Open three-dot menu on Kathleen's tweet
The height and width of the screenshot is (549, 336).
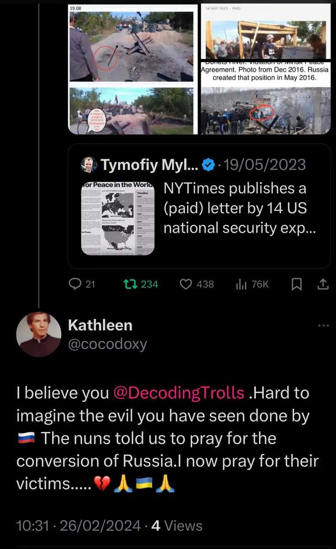click(x=323, y=326)
